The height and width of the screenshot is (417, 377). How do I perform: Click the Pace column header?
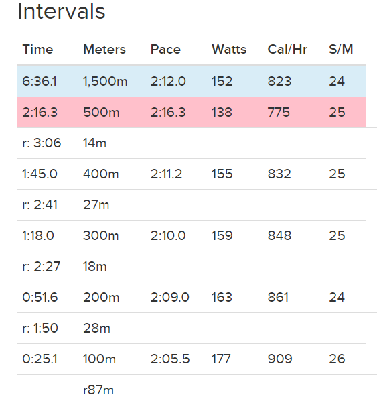tap(165, 50)
